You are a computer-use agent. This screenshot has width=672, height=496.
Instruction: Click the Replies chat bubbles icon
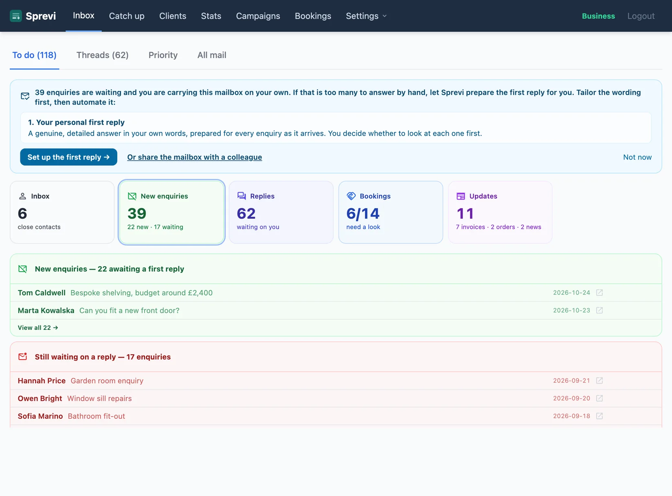click(242, 196)
